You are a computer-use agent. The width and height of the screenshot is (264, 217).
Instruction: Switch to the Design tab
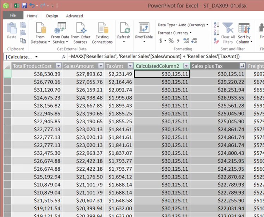point(52,16)
